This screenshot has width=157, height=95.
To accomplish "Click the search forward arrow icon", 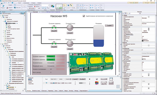I will click(46, 8).
